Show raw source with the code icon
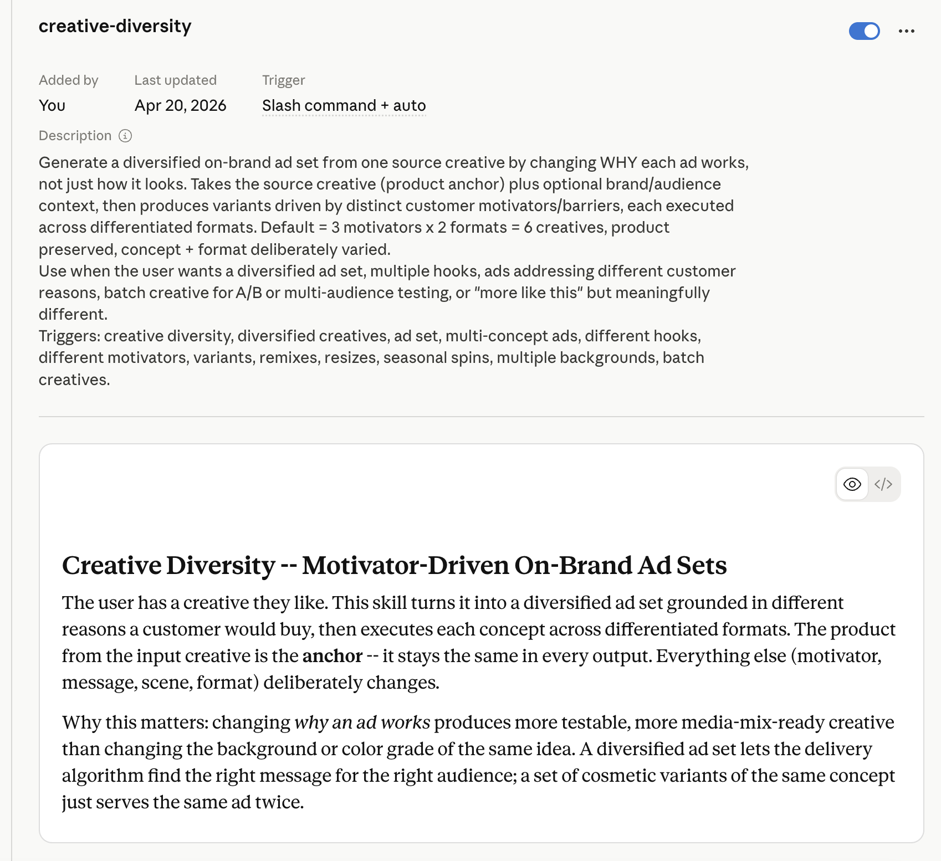The height and width of the screenshot is (861, 941). [883, 484]
